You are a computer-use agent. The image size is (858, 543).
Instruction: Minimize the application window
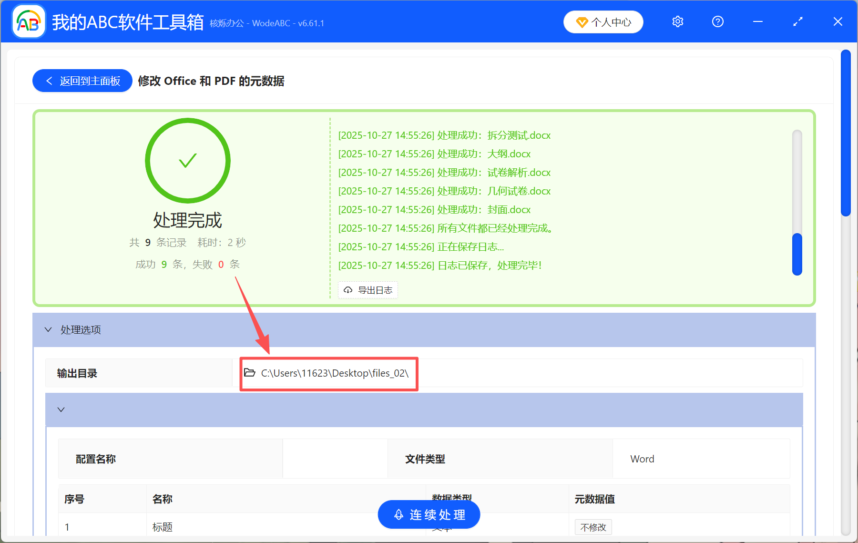click(757, 22)
